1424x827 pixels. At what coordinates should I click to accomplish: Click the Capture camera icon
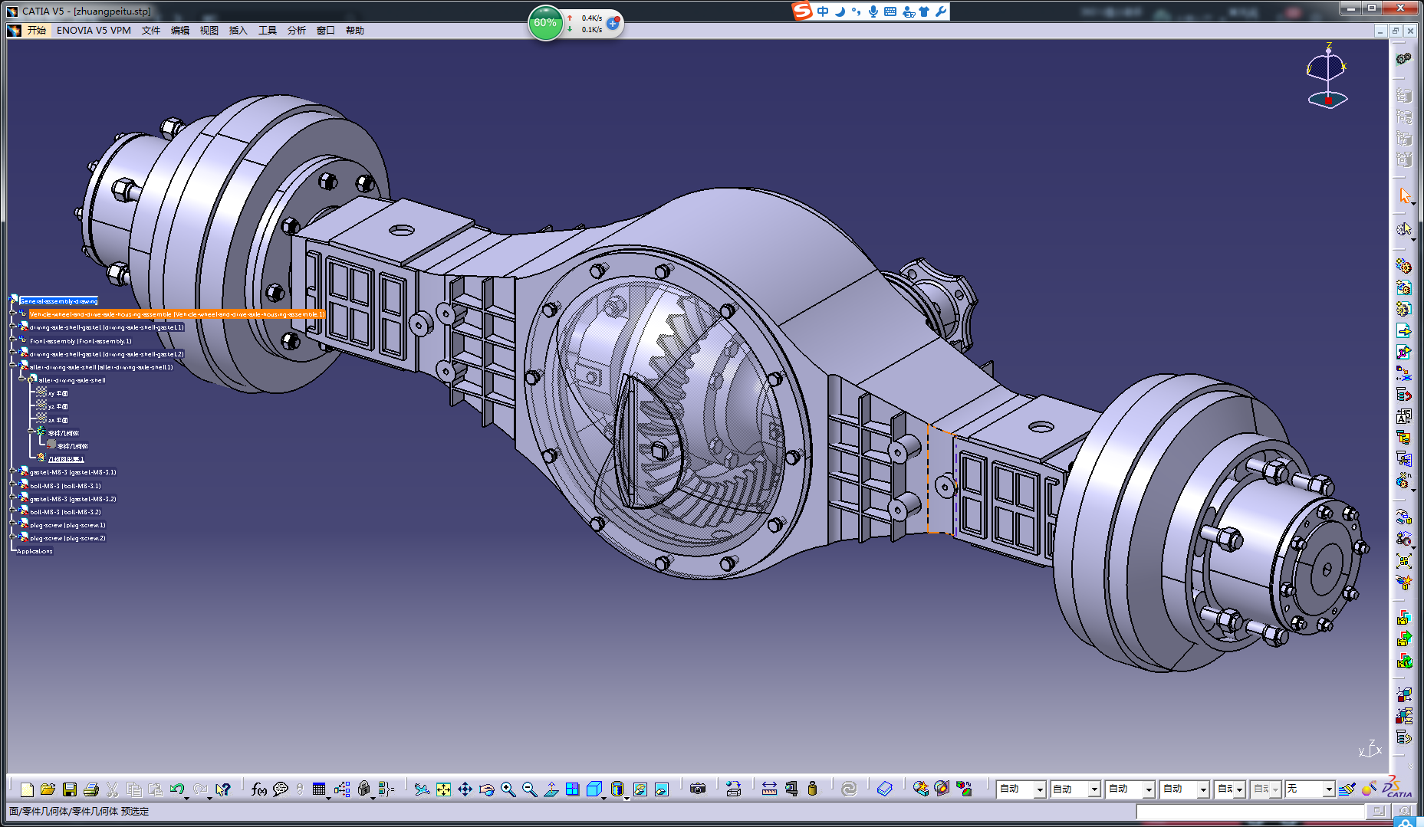[x=697, y=789]
